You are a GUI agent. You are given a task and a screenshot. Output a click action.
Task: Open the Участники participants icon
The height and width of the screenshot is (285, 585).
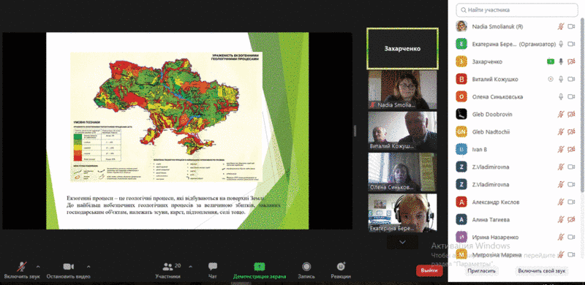pos(168,267)
